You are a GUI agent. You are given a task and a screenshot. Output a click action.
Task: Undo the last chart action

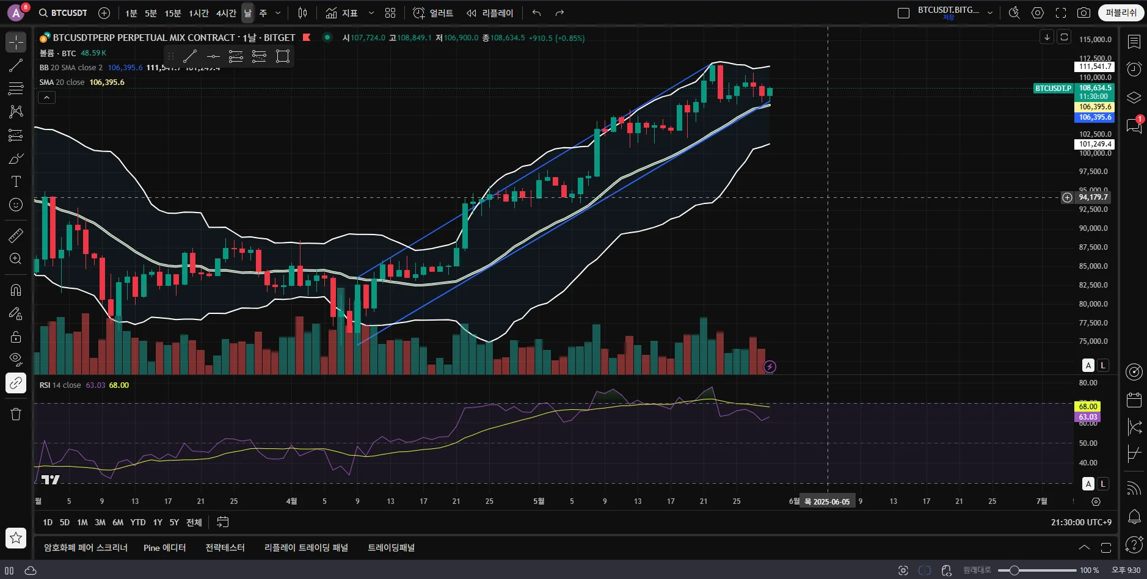point(536,13)
